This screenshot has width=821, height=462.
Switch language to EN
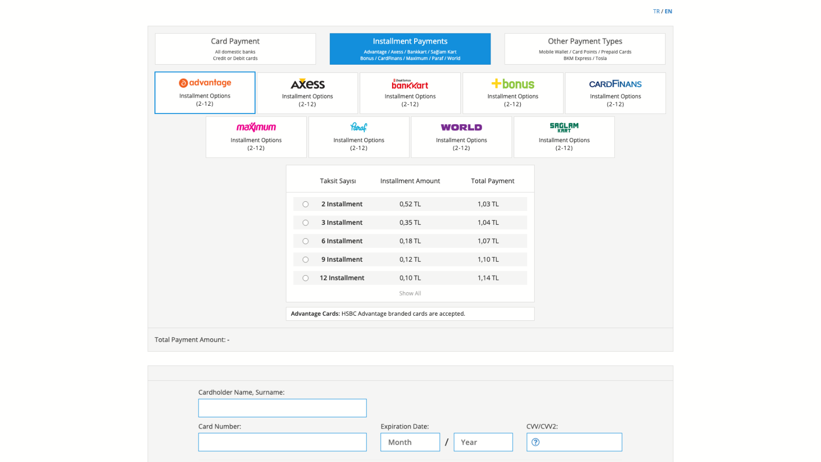tap(668, 11)
